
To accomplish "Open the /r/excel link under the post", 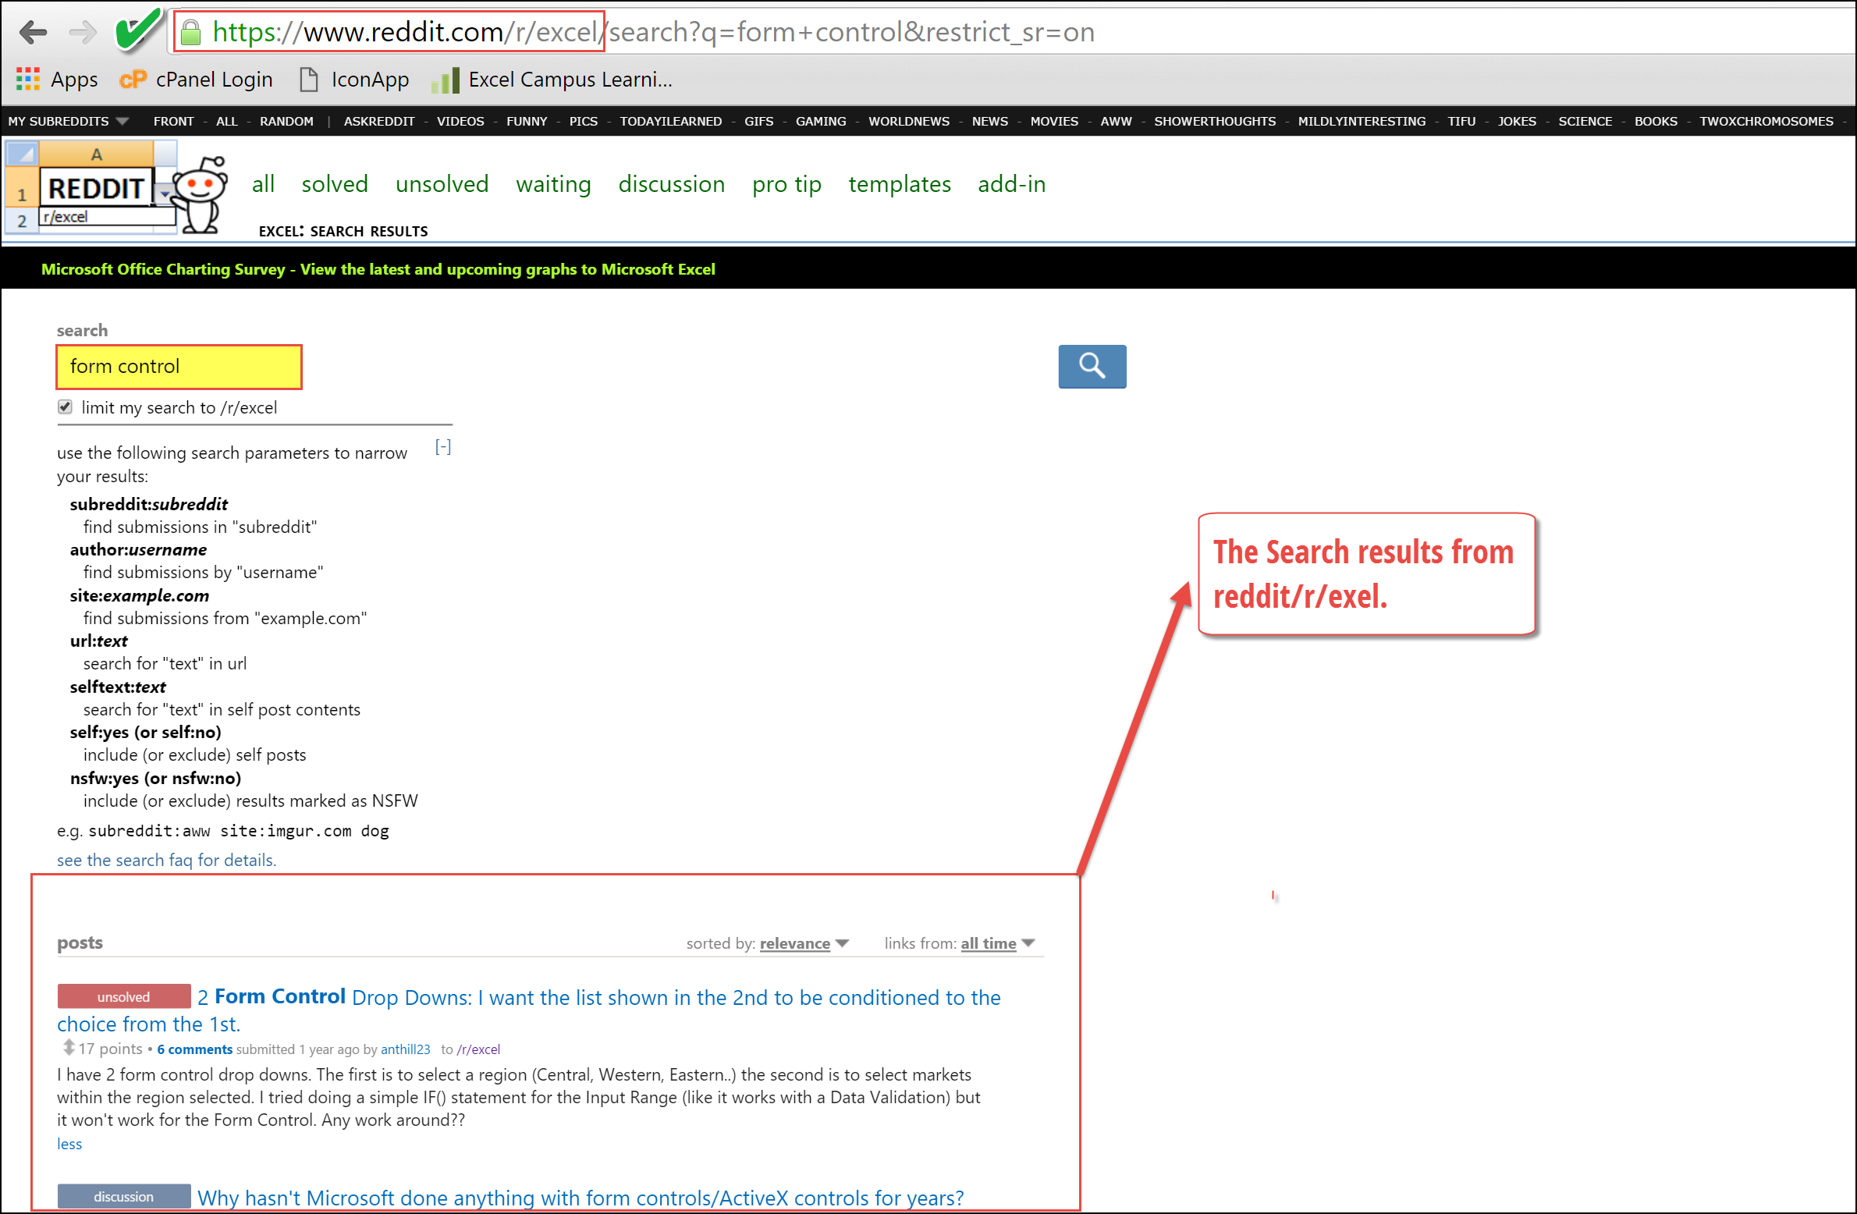I will point(478,1049).
